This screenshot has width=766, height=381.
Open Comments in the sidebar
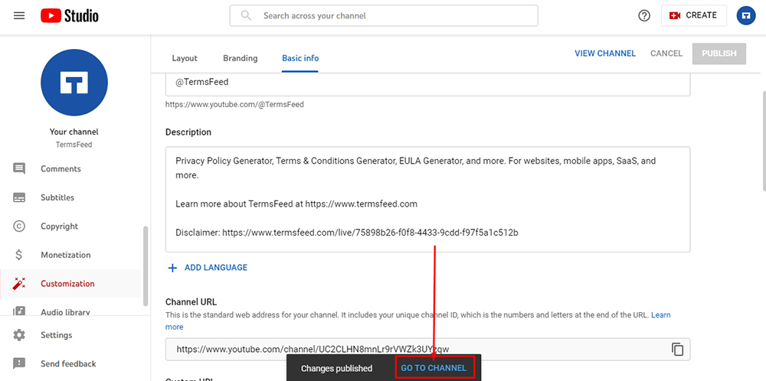tap(70, 169)
